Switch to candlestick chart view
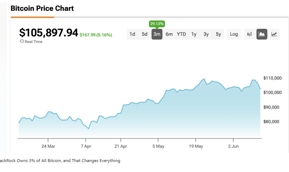Viewport: 289px width, 172px height. [x=249, y=34]
